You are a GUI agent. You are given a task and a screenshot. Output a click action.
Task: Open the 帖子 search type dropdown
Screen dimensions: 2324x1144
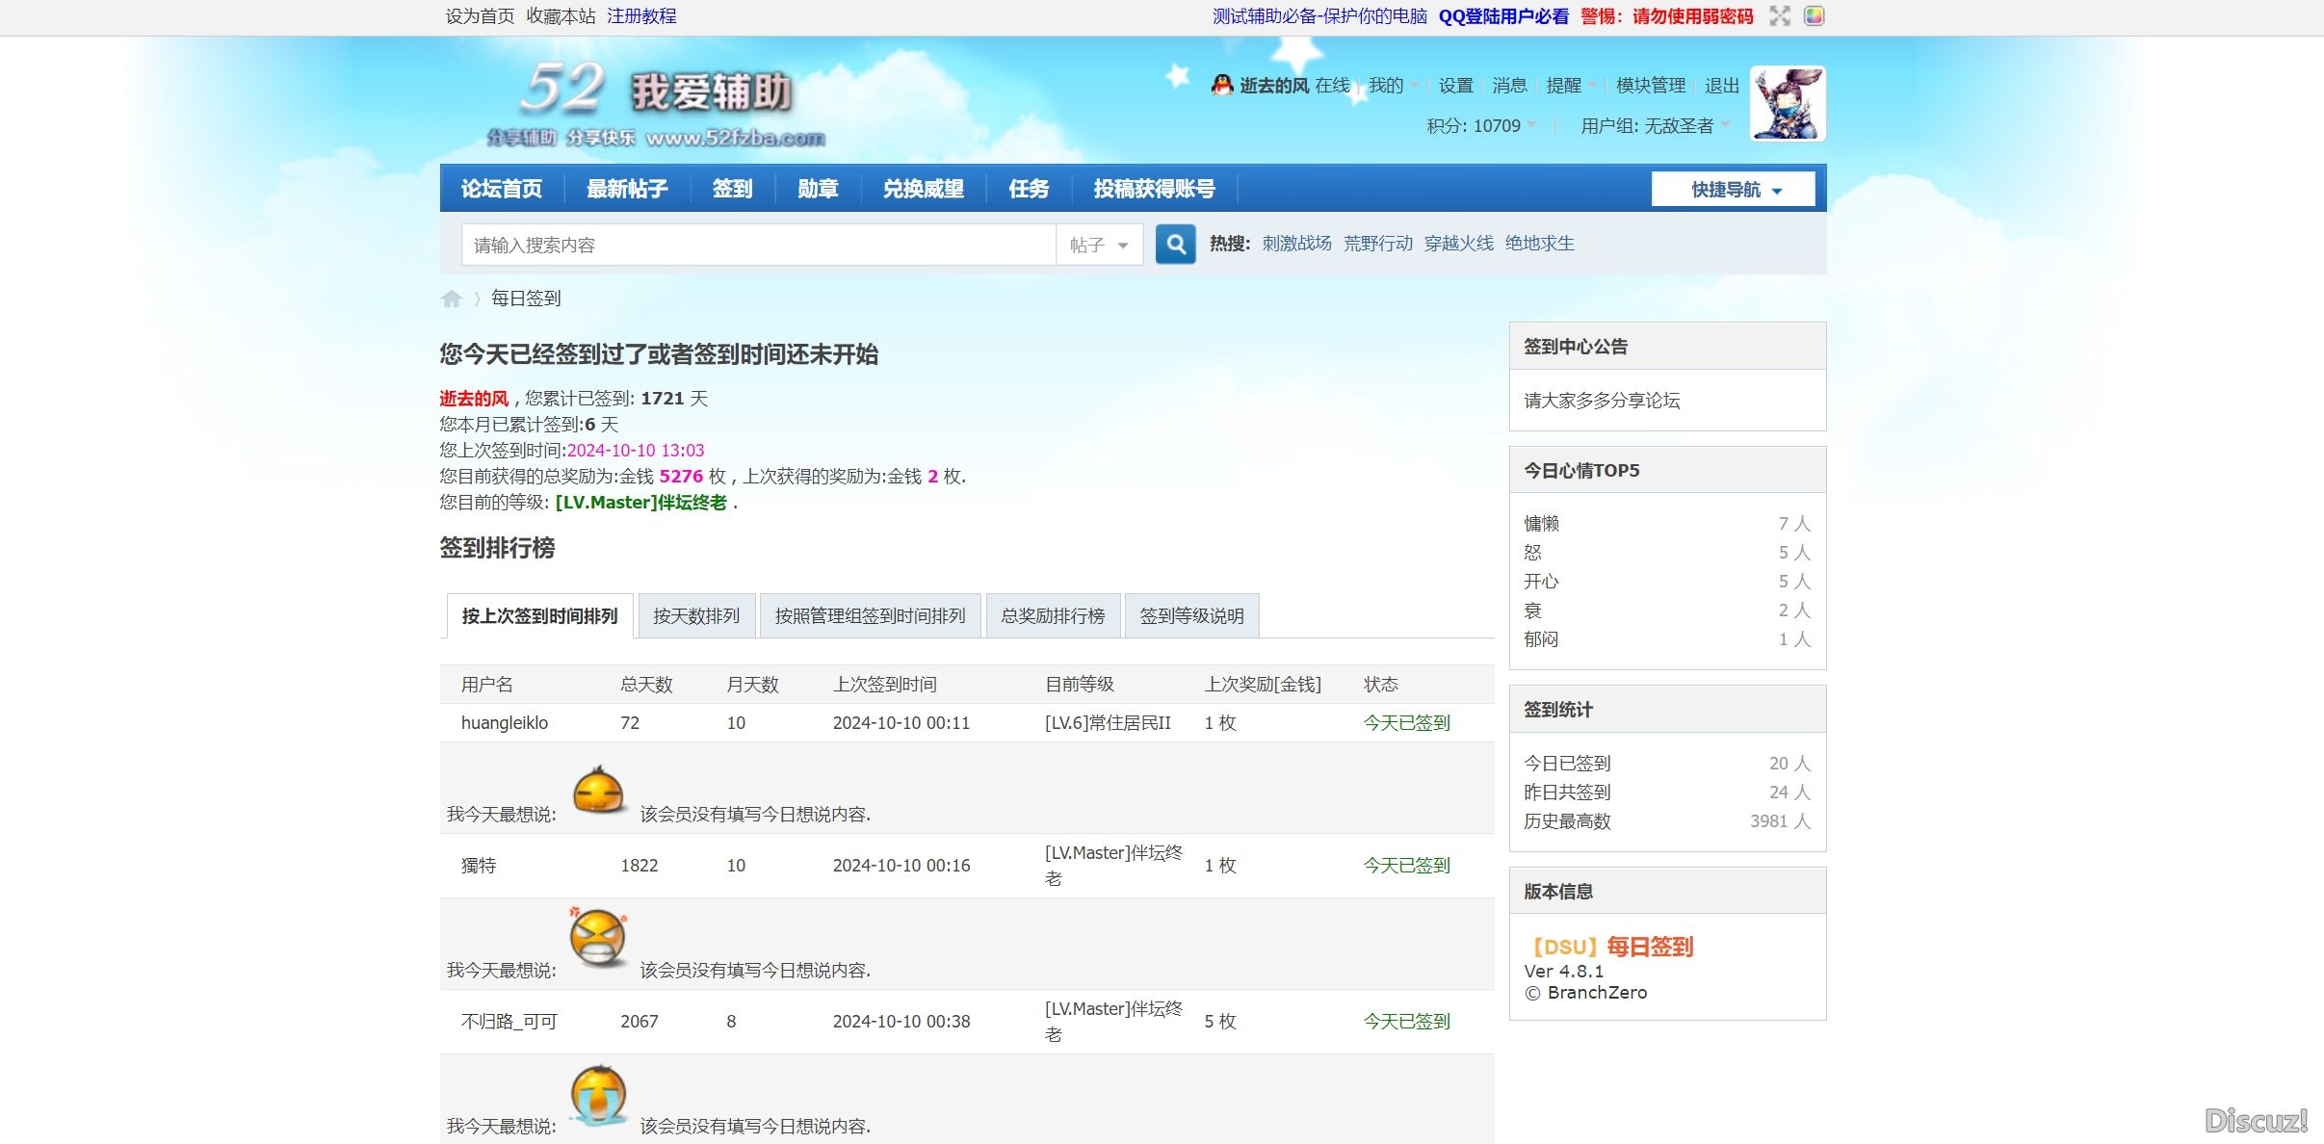point(1099,245)
